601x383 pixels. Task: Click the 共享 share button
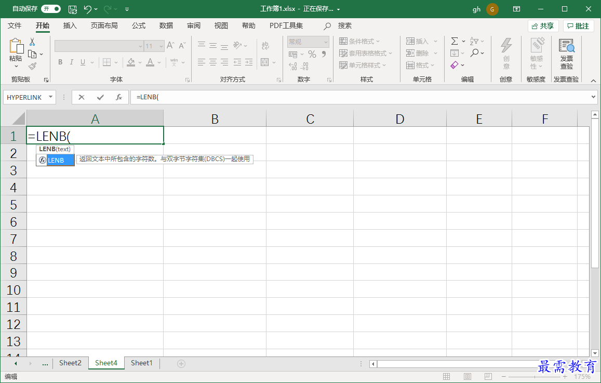(x=543, y=26)
